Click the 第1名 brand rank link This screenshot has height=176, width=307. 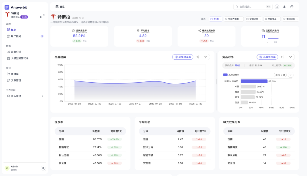pos(237,66)
